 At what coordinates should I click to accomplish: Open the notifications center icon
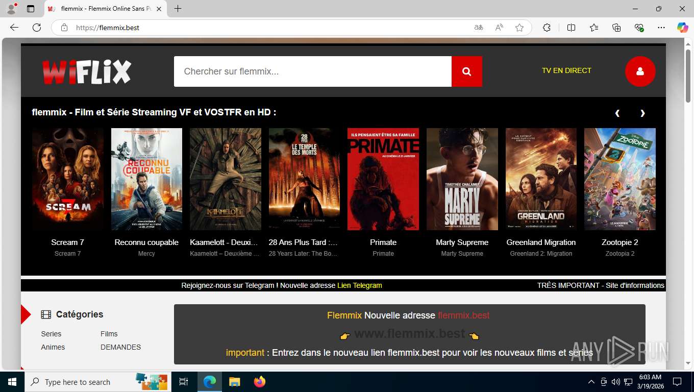677,382
